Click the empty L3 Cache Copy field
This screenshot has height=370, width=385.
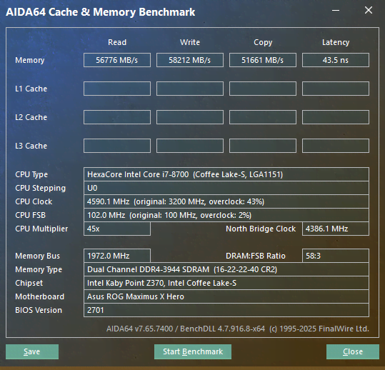(x=263, y=146)
